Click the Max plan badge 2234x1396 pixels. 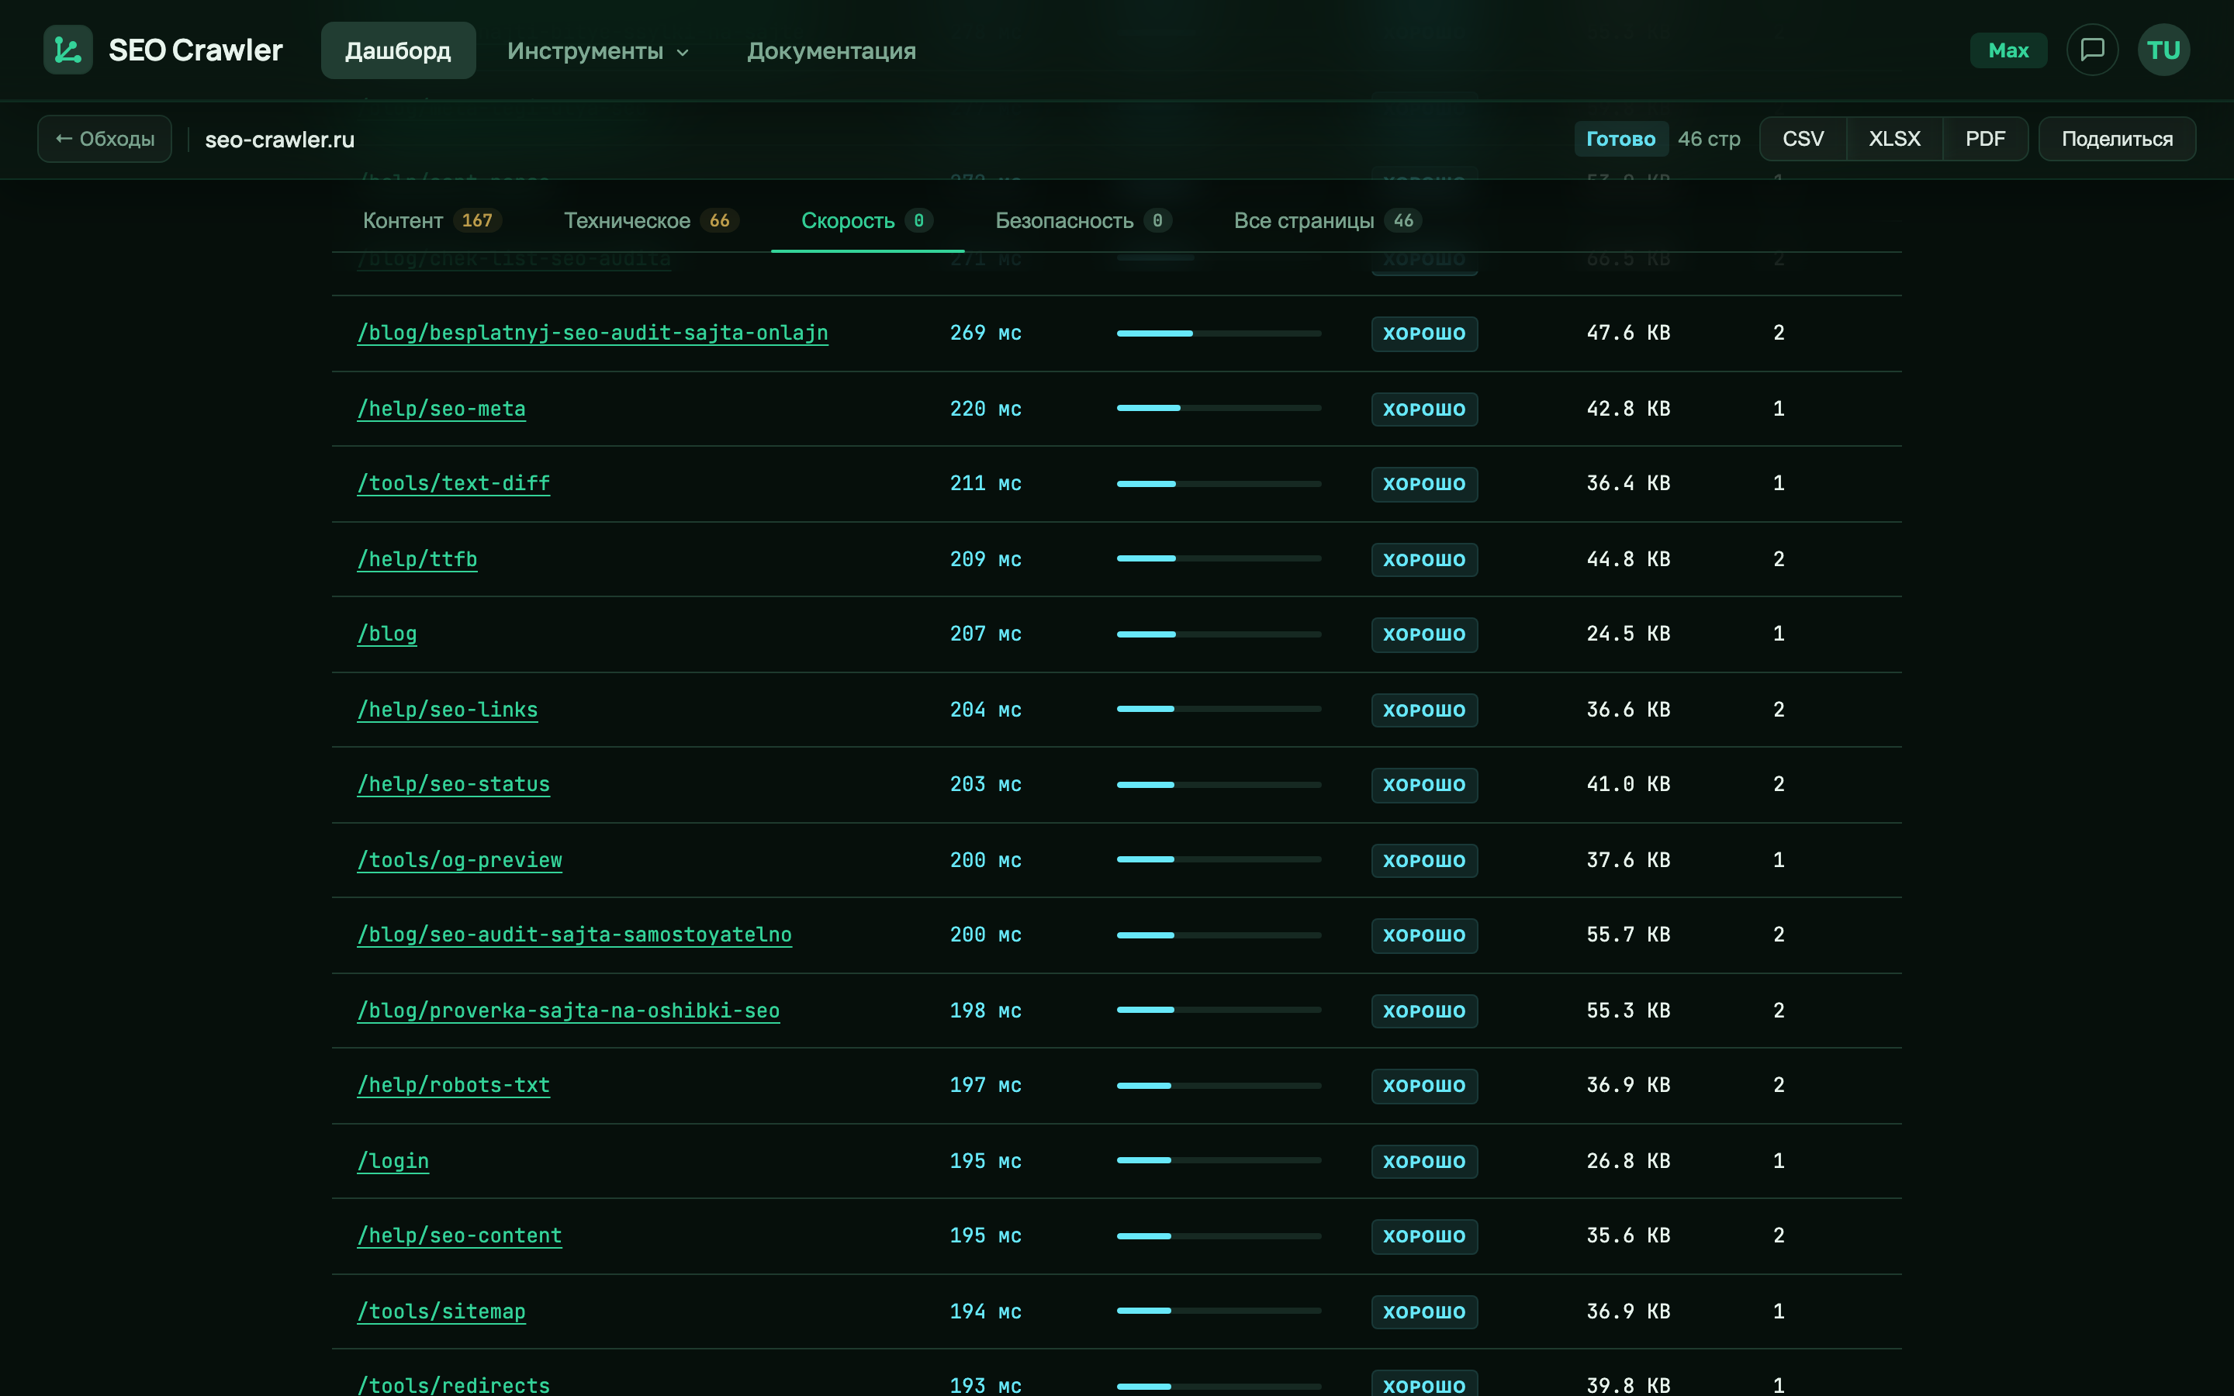[2007, 50]
